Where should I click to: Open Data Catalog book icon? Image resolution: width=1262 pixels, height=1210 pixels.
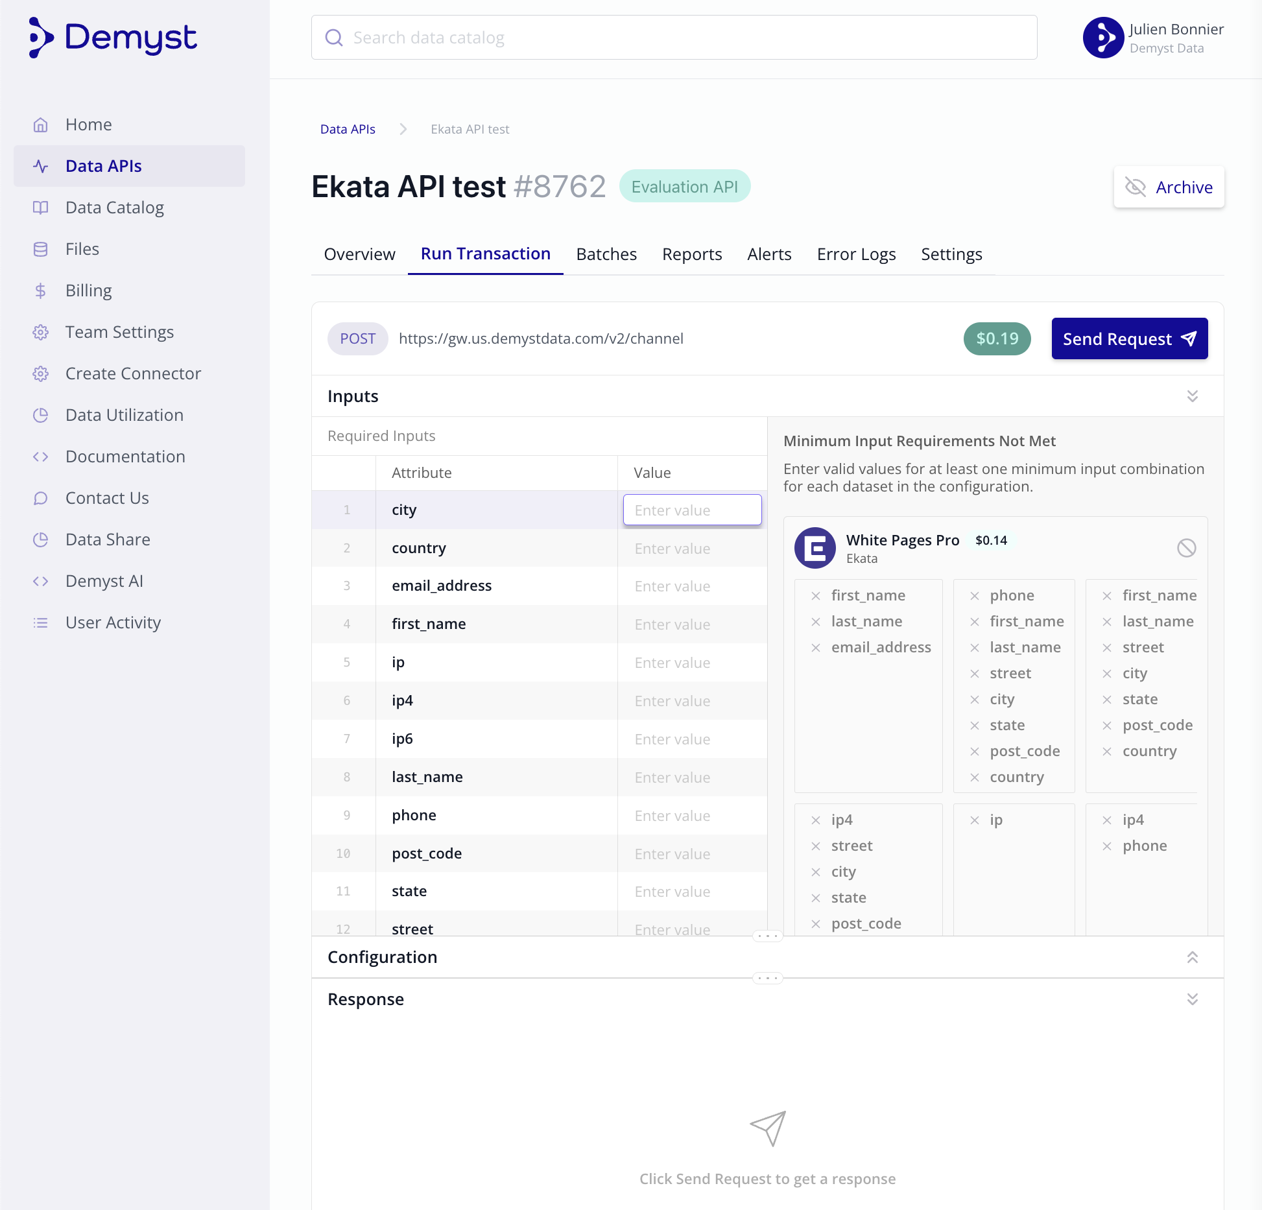pos(40,208)
